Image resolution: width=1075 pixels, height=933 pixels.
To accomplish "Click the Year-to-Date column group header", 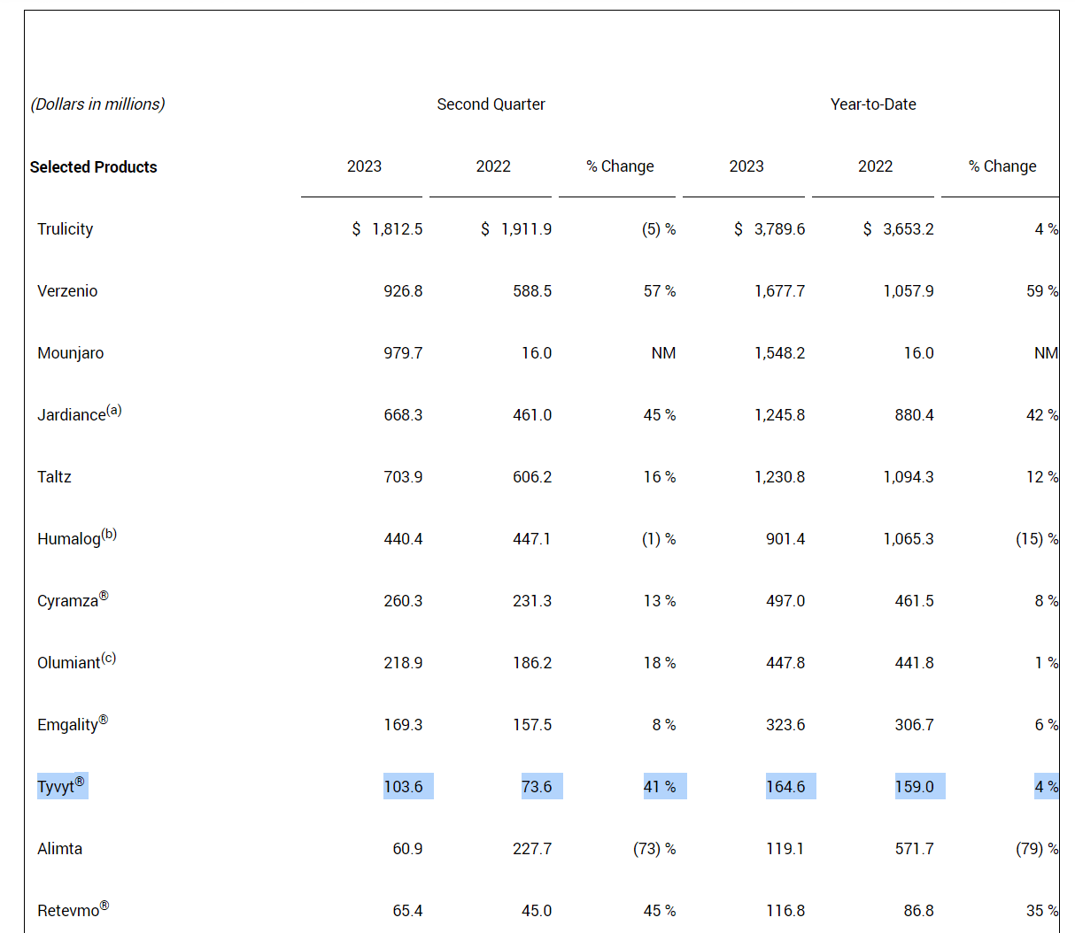I will pos(873,104).
